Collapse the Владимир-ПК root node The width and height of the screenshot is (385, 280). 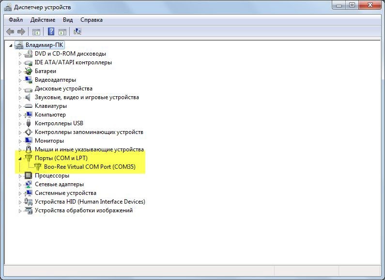coord(11,45)
